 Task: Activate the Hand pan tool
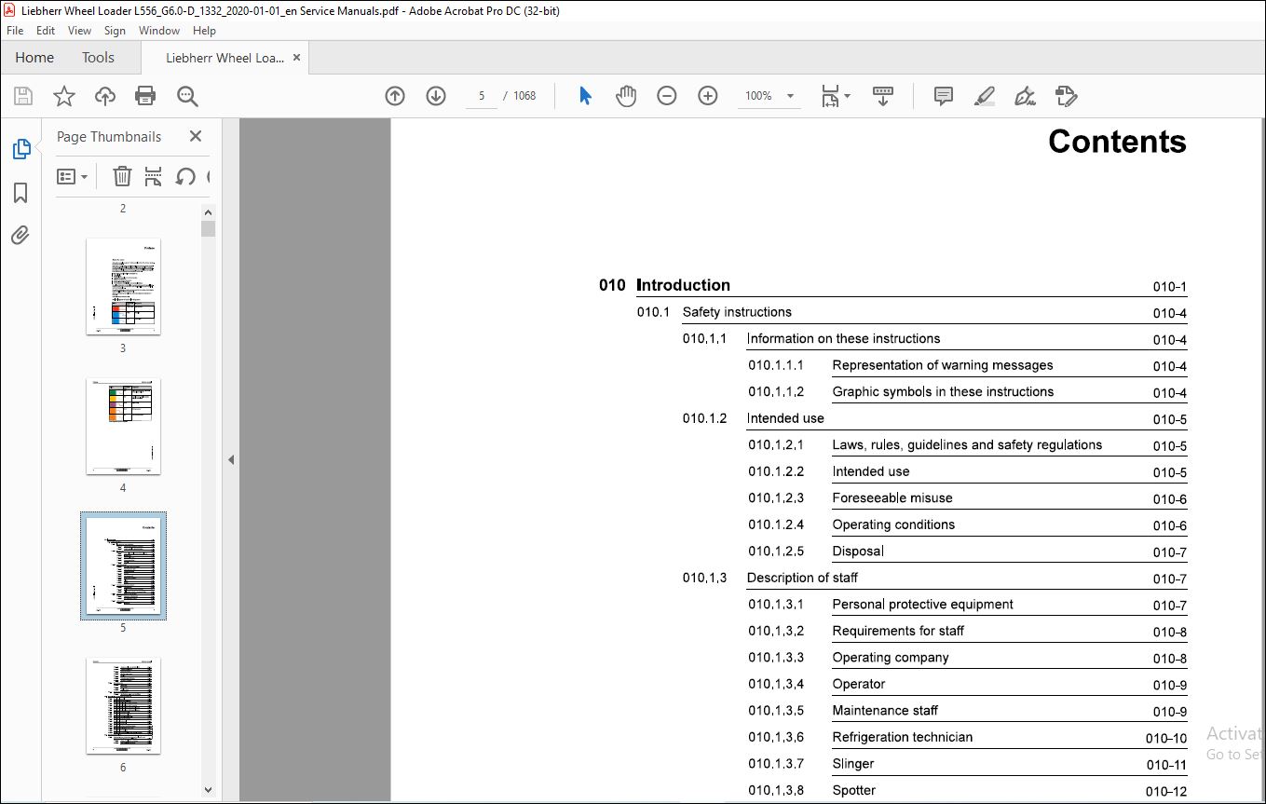click(626, 96)
